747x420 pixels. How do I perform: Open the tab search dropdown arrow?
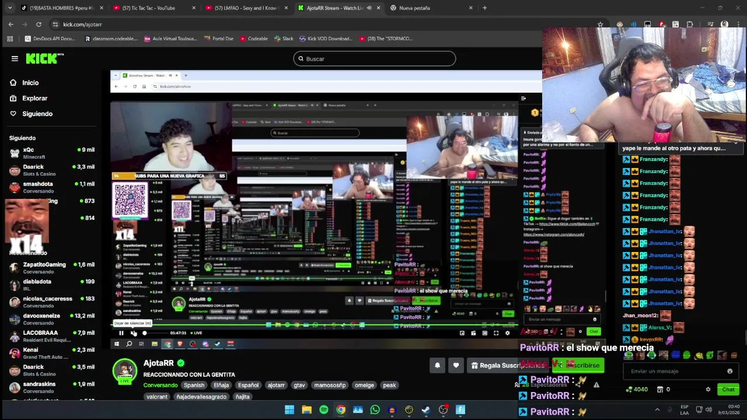pyautogui.click(x=9, y=8)
